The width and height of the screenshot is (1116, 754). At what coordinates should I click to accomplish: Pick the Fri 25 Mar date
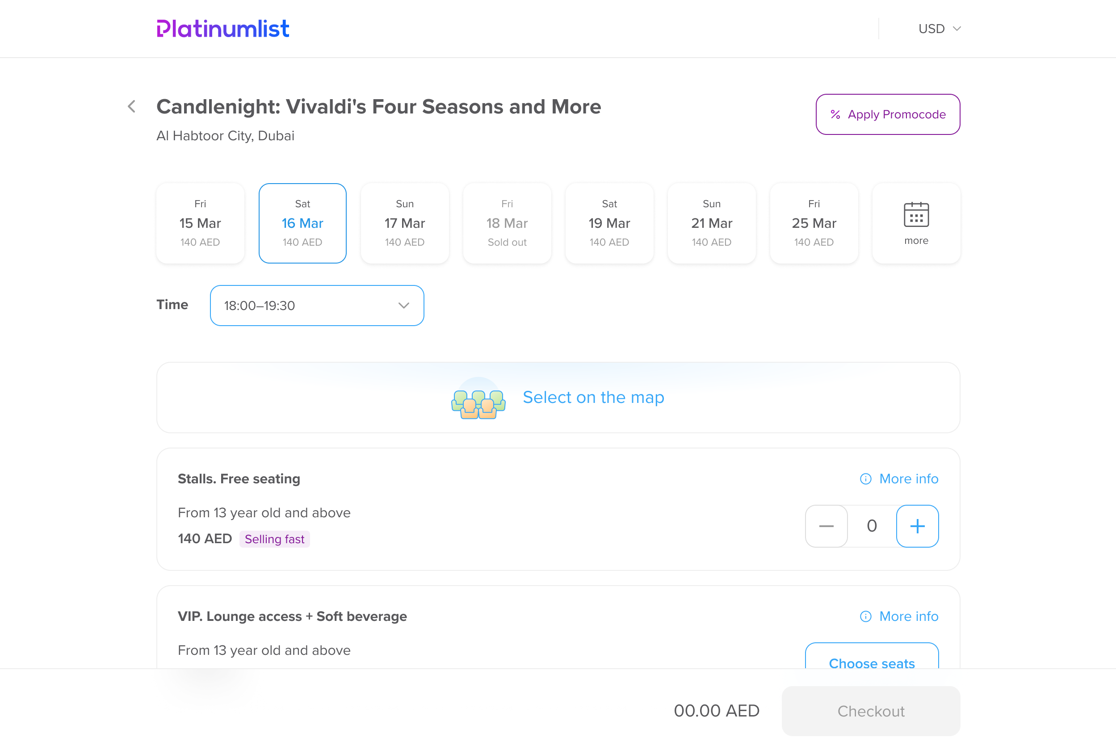814,223
